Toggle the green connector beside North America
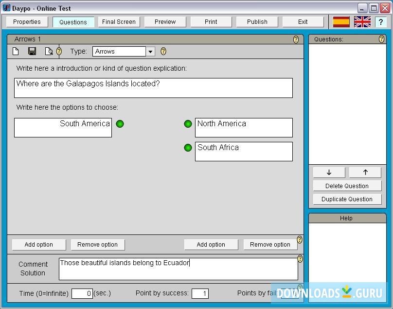This screenshot has width=393, height=309. (x=188, y=124)
